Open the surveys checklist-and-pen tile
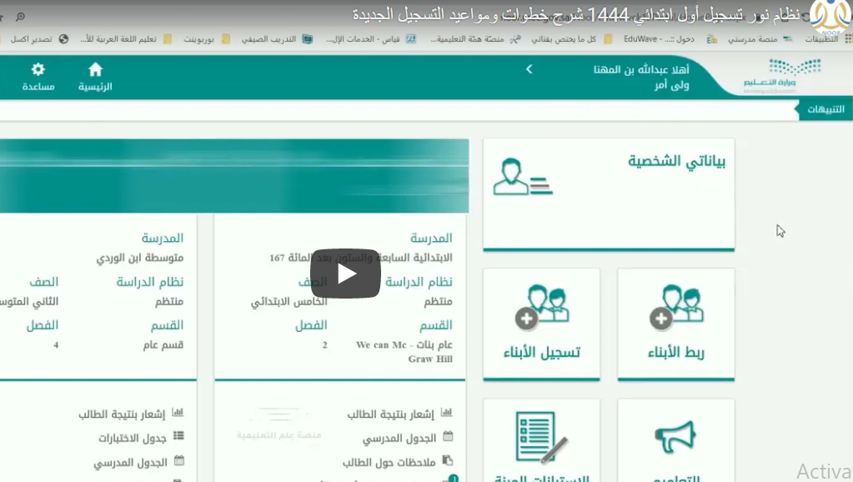The height and width of the screenshot is (482, 853). (541, 442)
